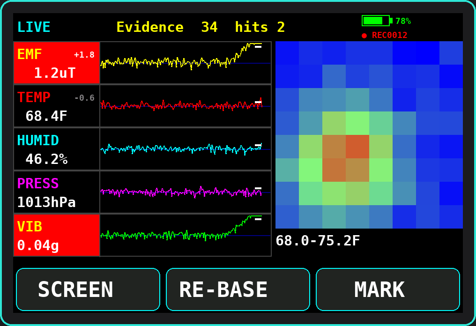Screen dimensions: 476x326
Task: Open the red TEMP trend graph
Action: [186, 106]
